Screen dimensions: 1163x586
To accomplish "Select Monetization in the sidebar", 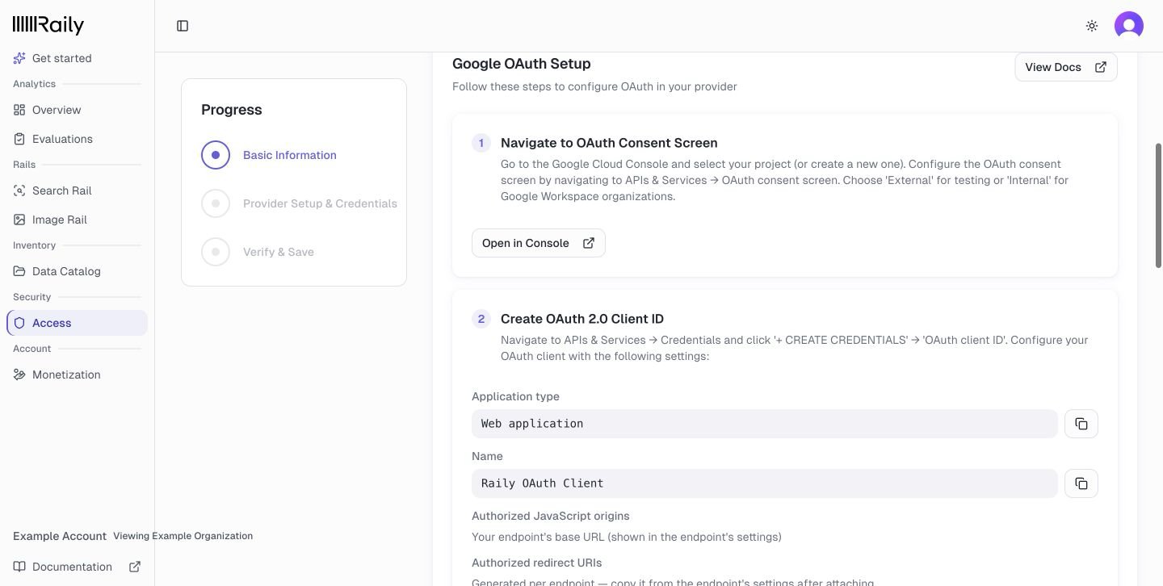I will [77, 375].
